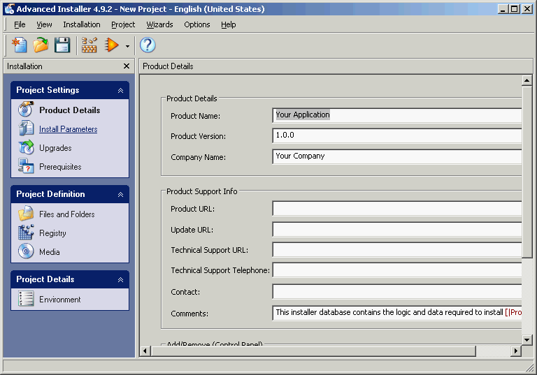Save the project with the floppy icon
This screenshot has height=375, width=537.
62,45
